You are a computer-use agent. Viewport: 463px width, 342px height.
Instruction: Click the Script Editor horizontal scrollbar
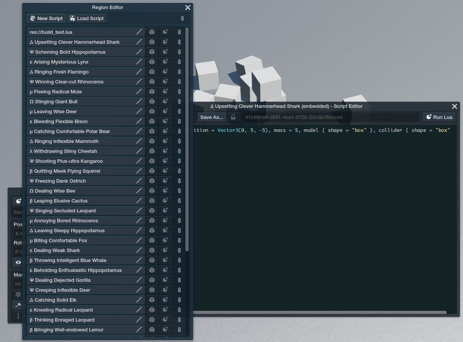pyautogui.click(x=320, y=312)
